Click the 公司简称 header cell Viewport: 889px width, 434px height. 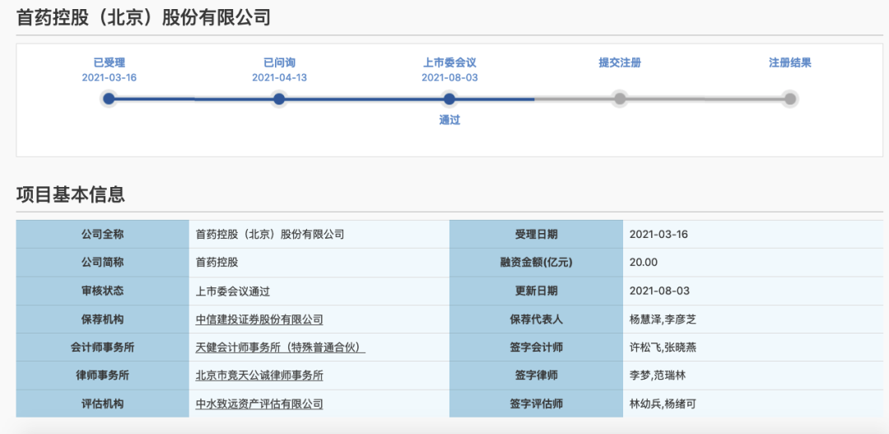pyautogui.click(x=103, y=263)
